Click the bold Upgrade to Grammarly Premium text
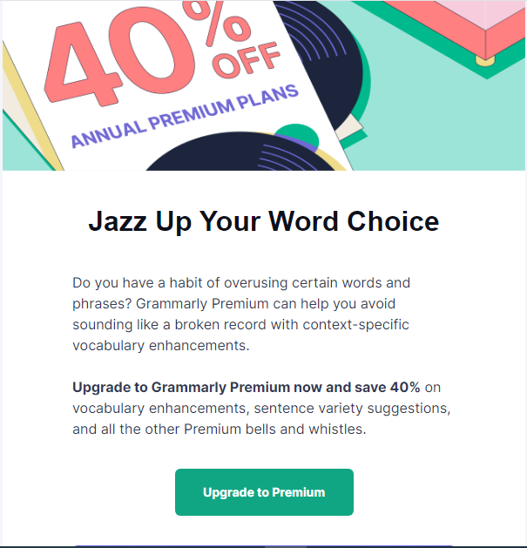The height and width of the screenshot is (548, 527). (x=181, y=387)
